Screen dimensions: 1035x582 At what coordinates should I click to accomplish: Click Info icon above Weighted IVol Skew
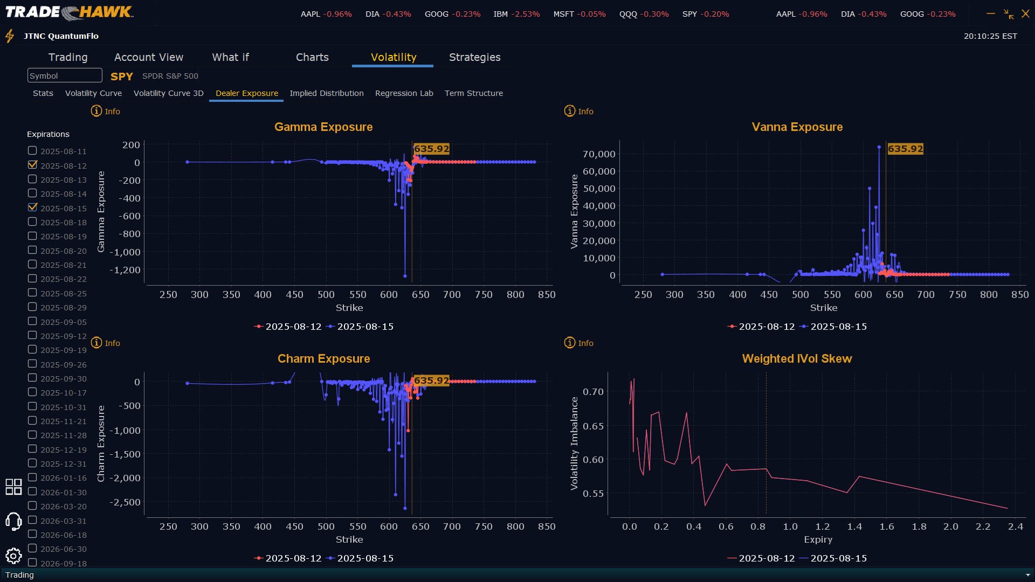(570, 343)
